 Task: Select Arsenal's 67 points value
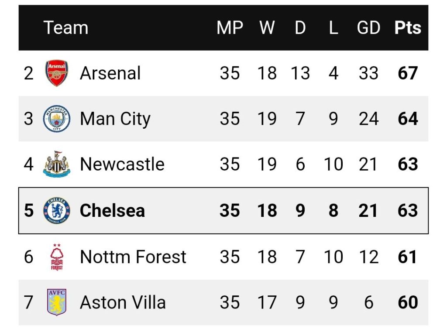[408, 73]
